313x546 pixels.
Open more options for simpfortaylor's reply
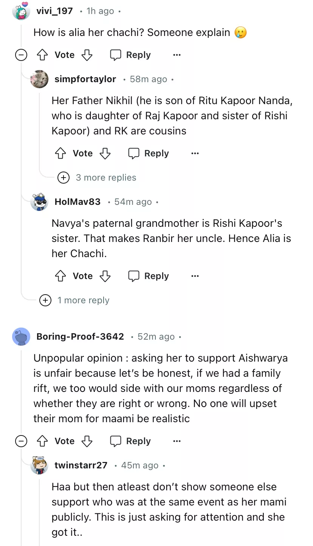click(x=195, y=153)
